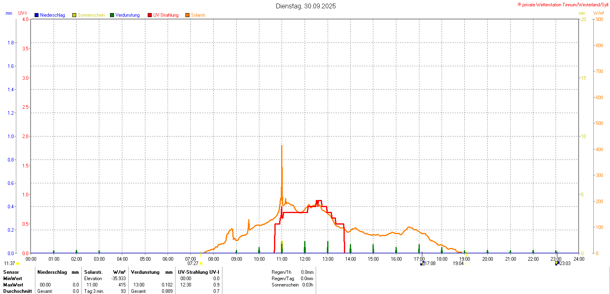
Task: Click the yellow Sonnenschein legend swatch
Action: click(x=74, y=15)
